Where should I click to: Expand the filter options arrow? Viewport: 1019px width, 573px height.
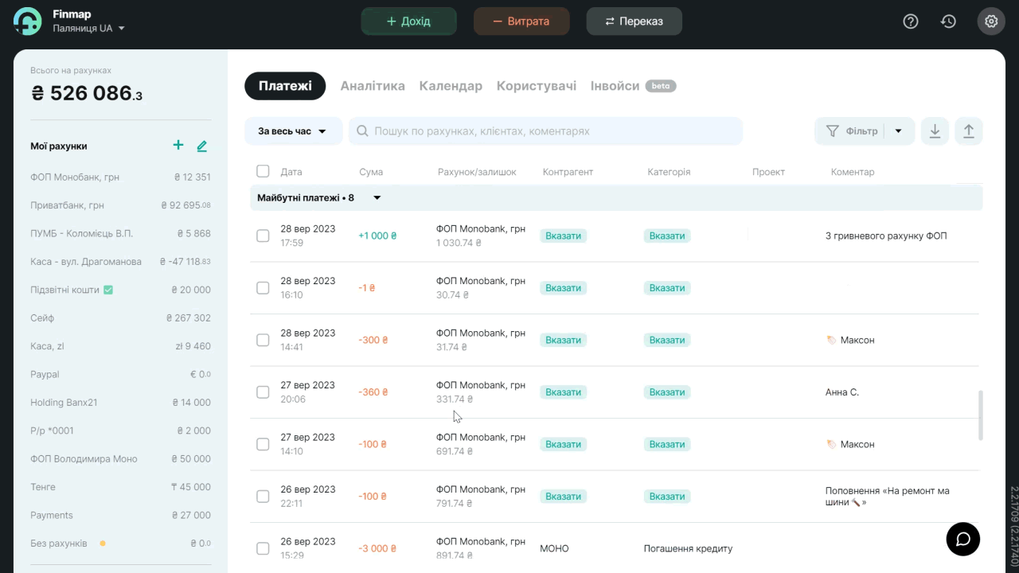pyautogui.click(x=898, y=131)
